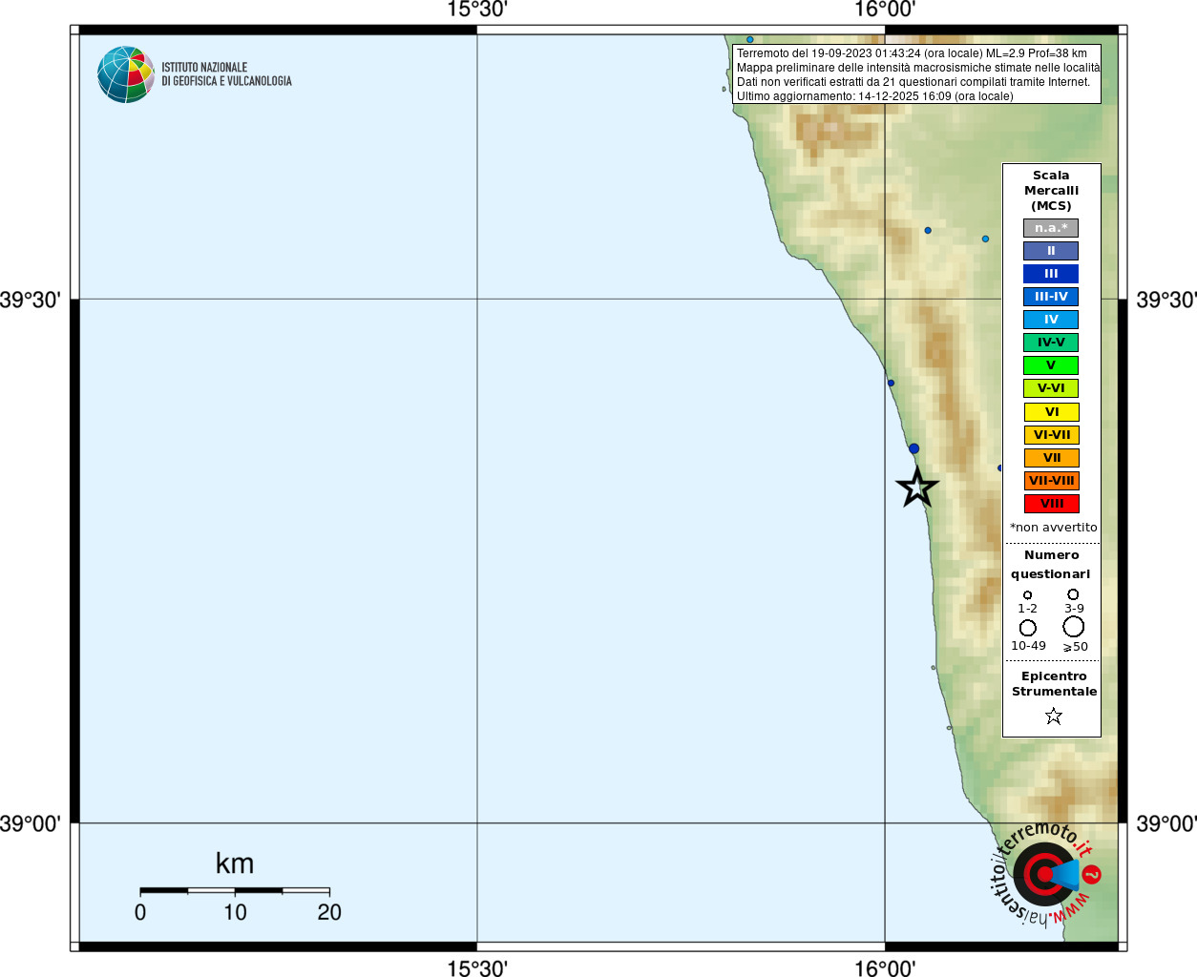
Task: Click the 15°30' longitude label on top axis
Action: tap(477, 10)
